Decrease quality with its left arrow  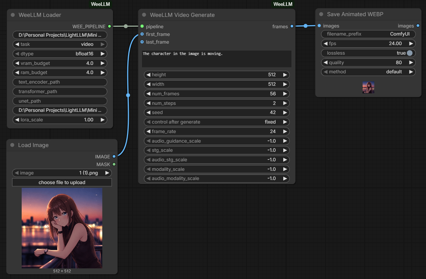pyautogui.click(x=325, y=62)
